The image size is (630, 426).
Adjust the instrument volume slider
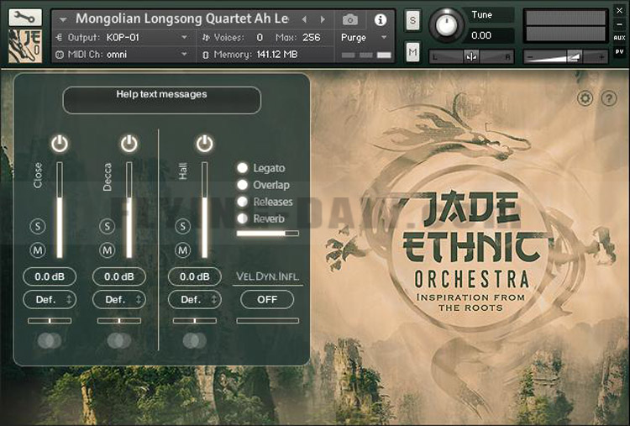[565, 56]
